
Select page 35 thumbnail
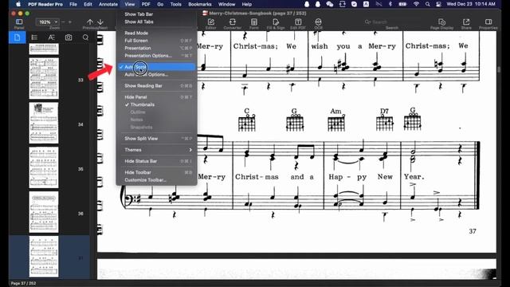[x=44, y=167]
